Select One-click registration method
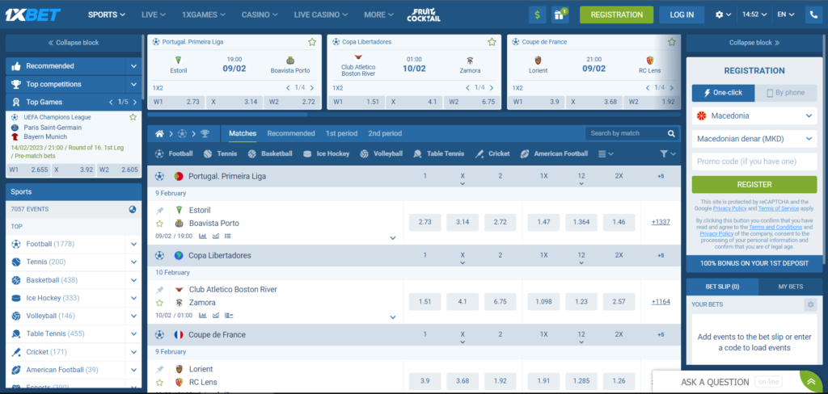Image resolution: width=828 pixels, height=394 pixels. click(723, 93)
